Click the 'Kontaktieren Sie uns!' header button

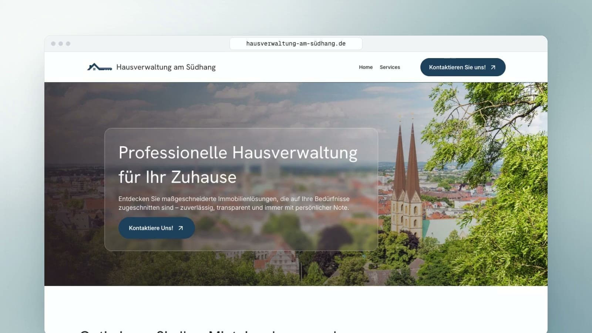coord(463,67)
